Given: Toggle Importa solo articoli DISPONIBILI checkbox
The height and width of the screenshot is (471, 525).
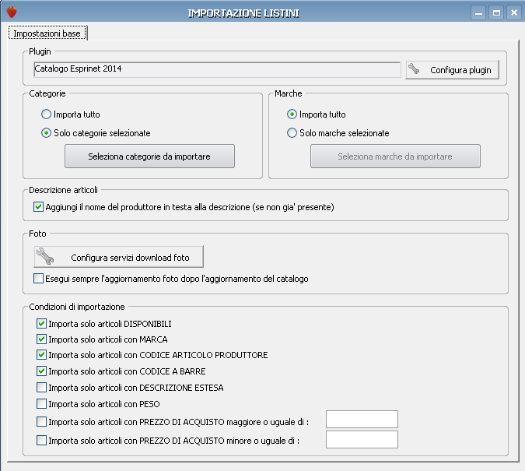Looking at the screenshot, I should (41, 324).
